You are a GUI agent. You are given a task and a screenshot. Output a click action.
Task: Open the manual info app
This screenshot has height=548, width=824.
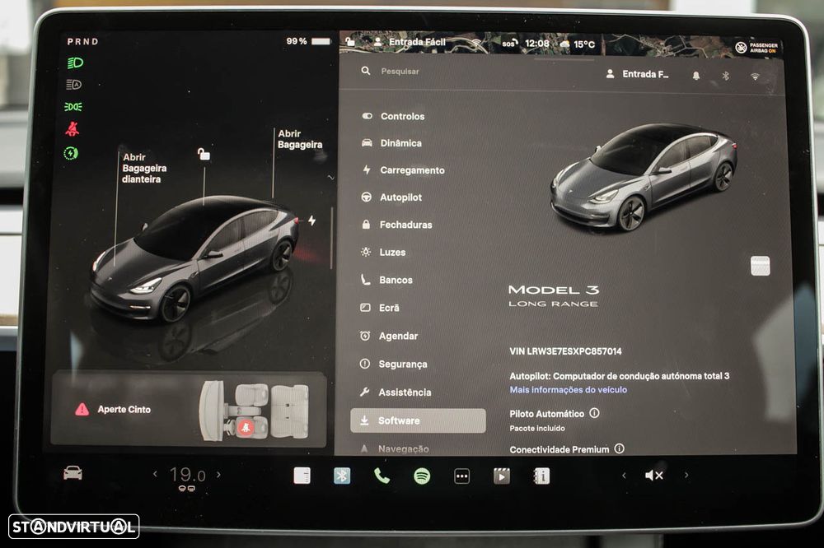[x=542, y=476]
